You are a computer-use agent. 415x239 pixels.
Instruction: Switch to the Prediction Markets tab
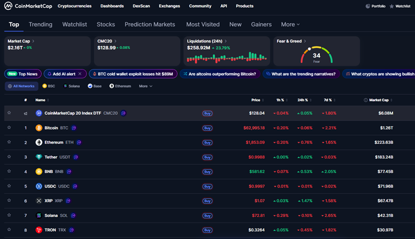[x=150, y=24]
